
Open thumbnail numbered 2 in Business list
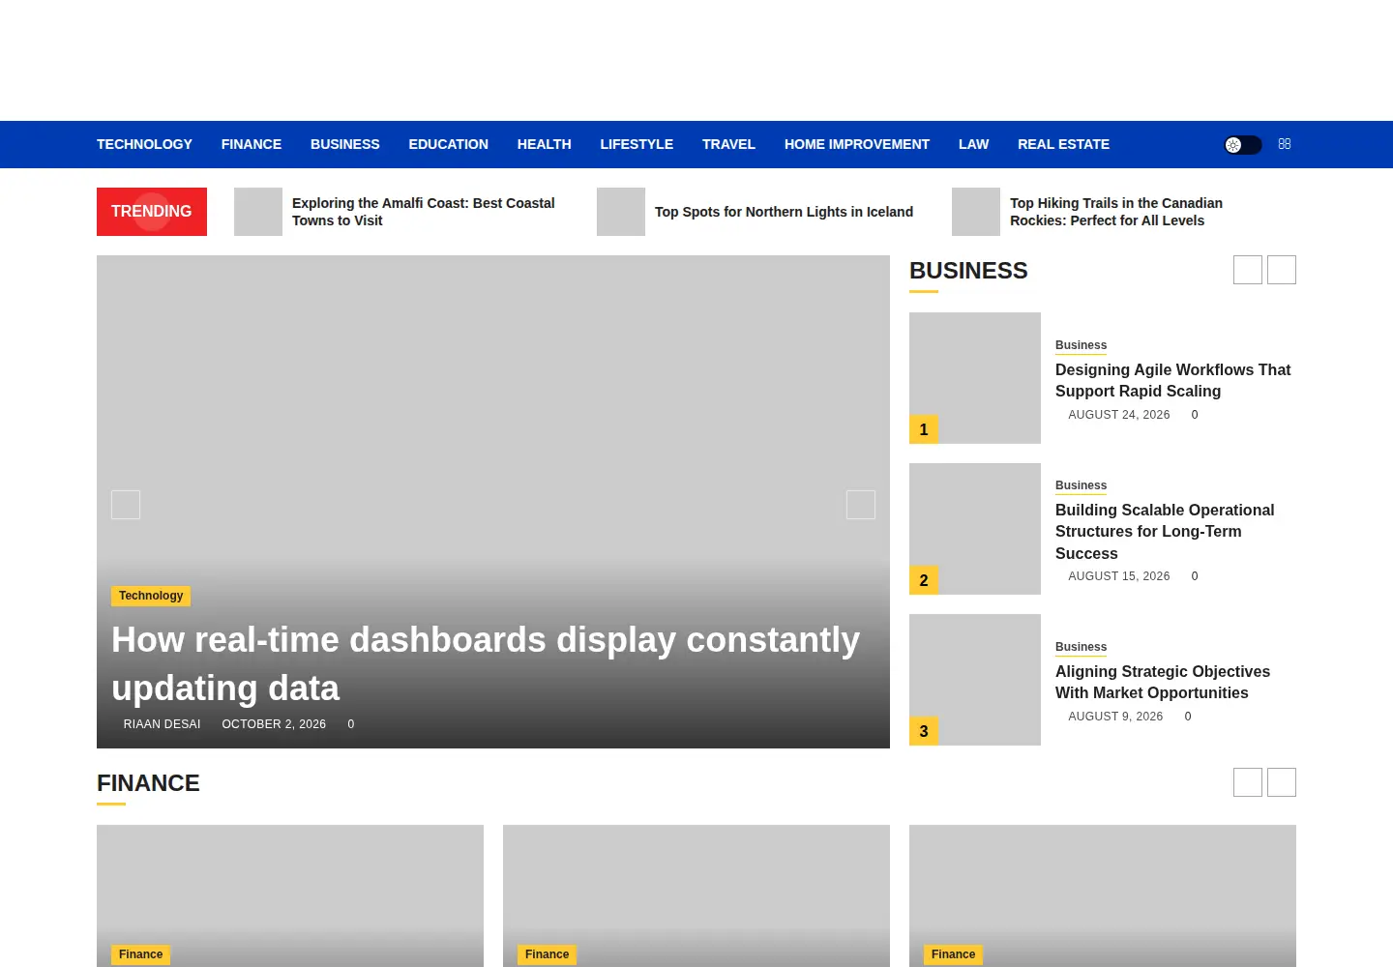click(x=975, y=529)
